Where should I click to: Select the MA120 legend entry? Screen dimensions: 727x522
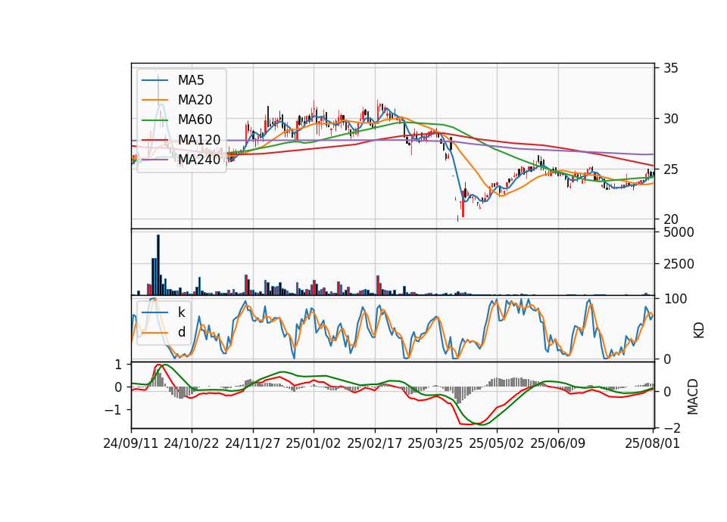click(x=199, y=140)
